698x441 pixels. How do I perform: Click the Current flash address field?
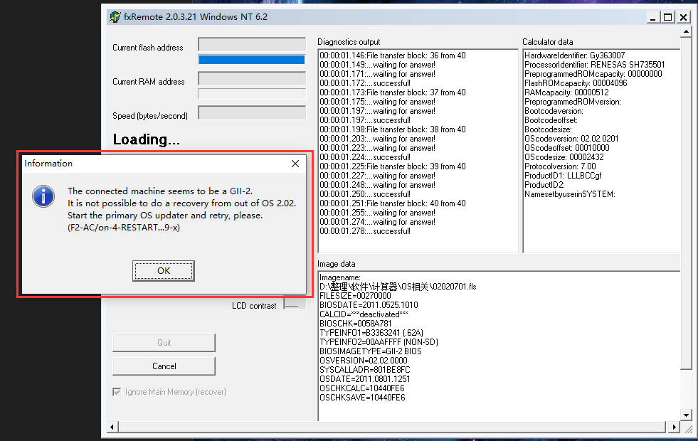point(252,45)
